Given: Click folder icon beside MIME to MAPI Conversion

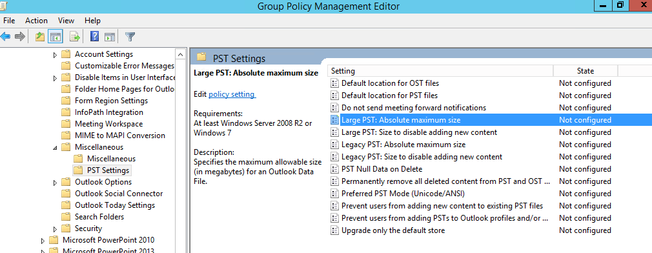Looking at the screenshot, I should tap(66, 136).
